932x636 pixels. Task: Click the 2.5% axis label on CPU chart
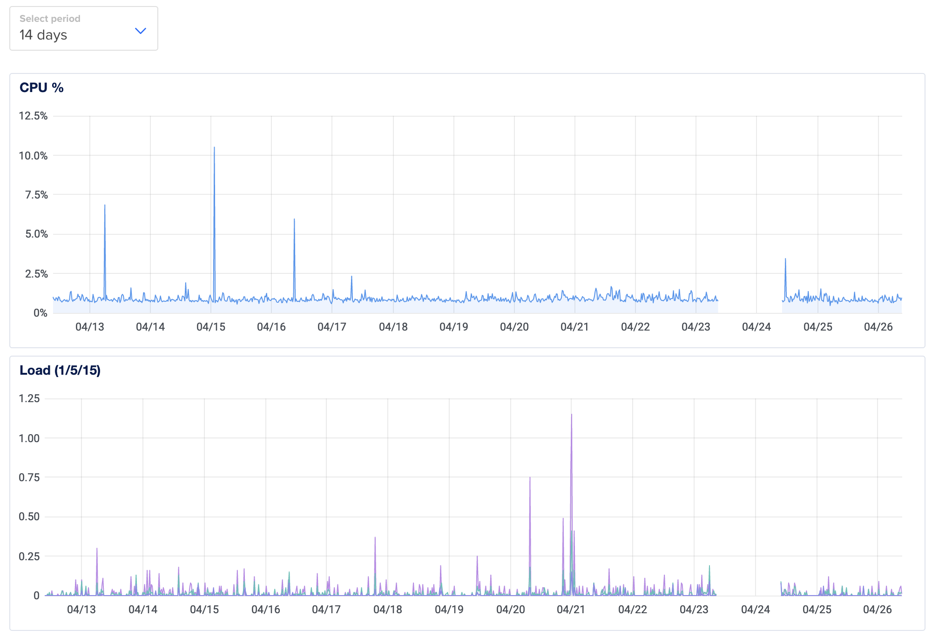point(36,274)
